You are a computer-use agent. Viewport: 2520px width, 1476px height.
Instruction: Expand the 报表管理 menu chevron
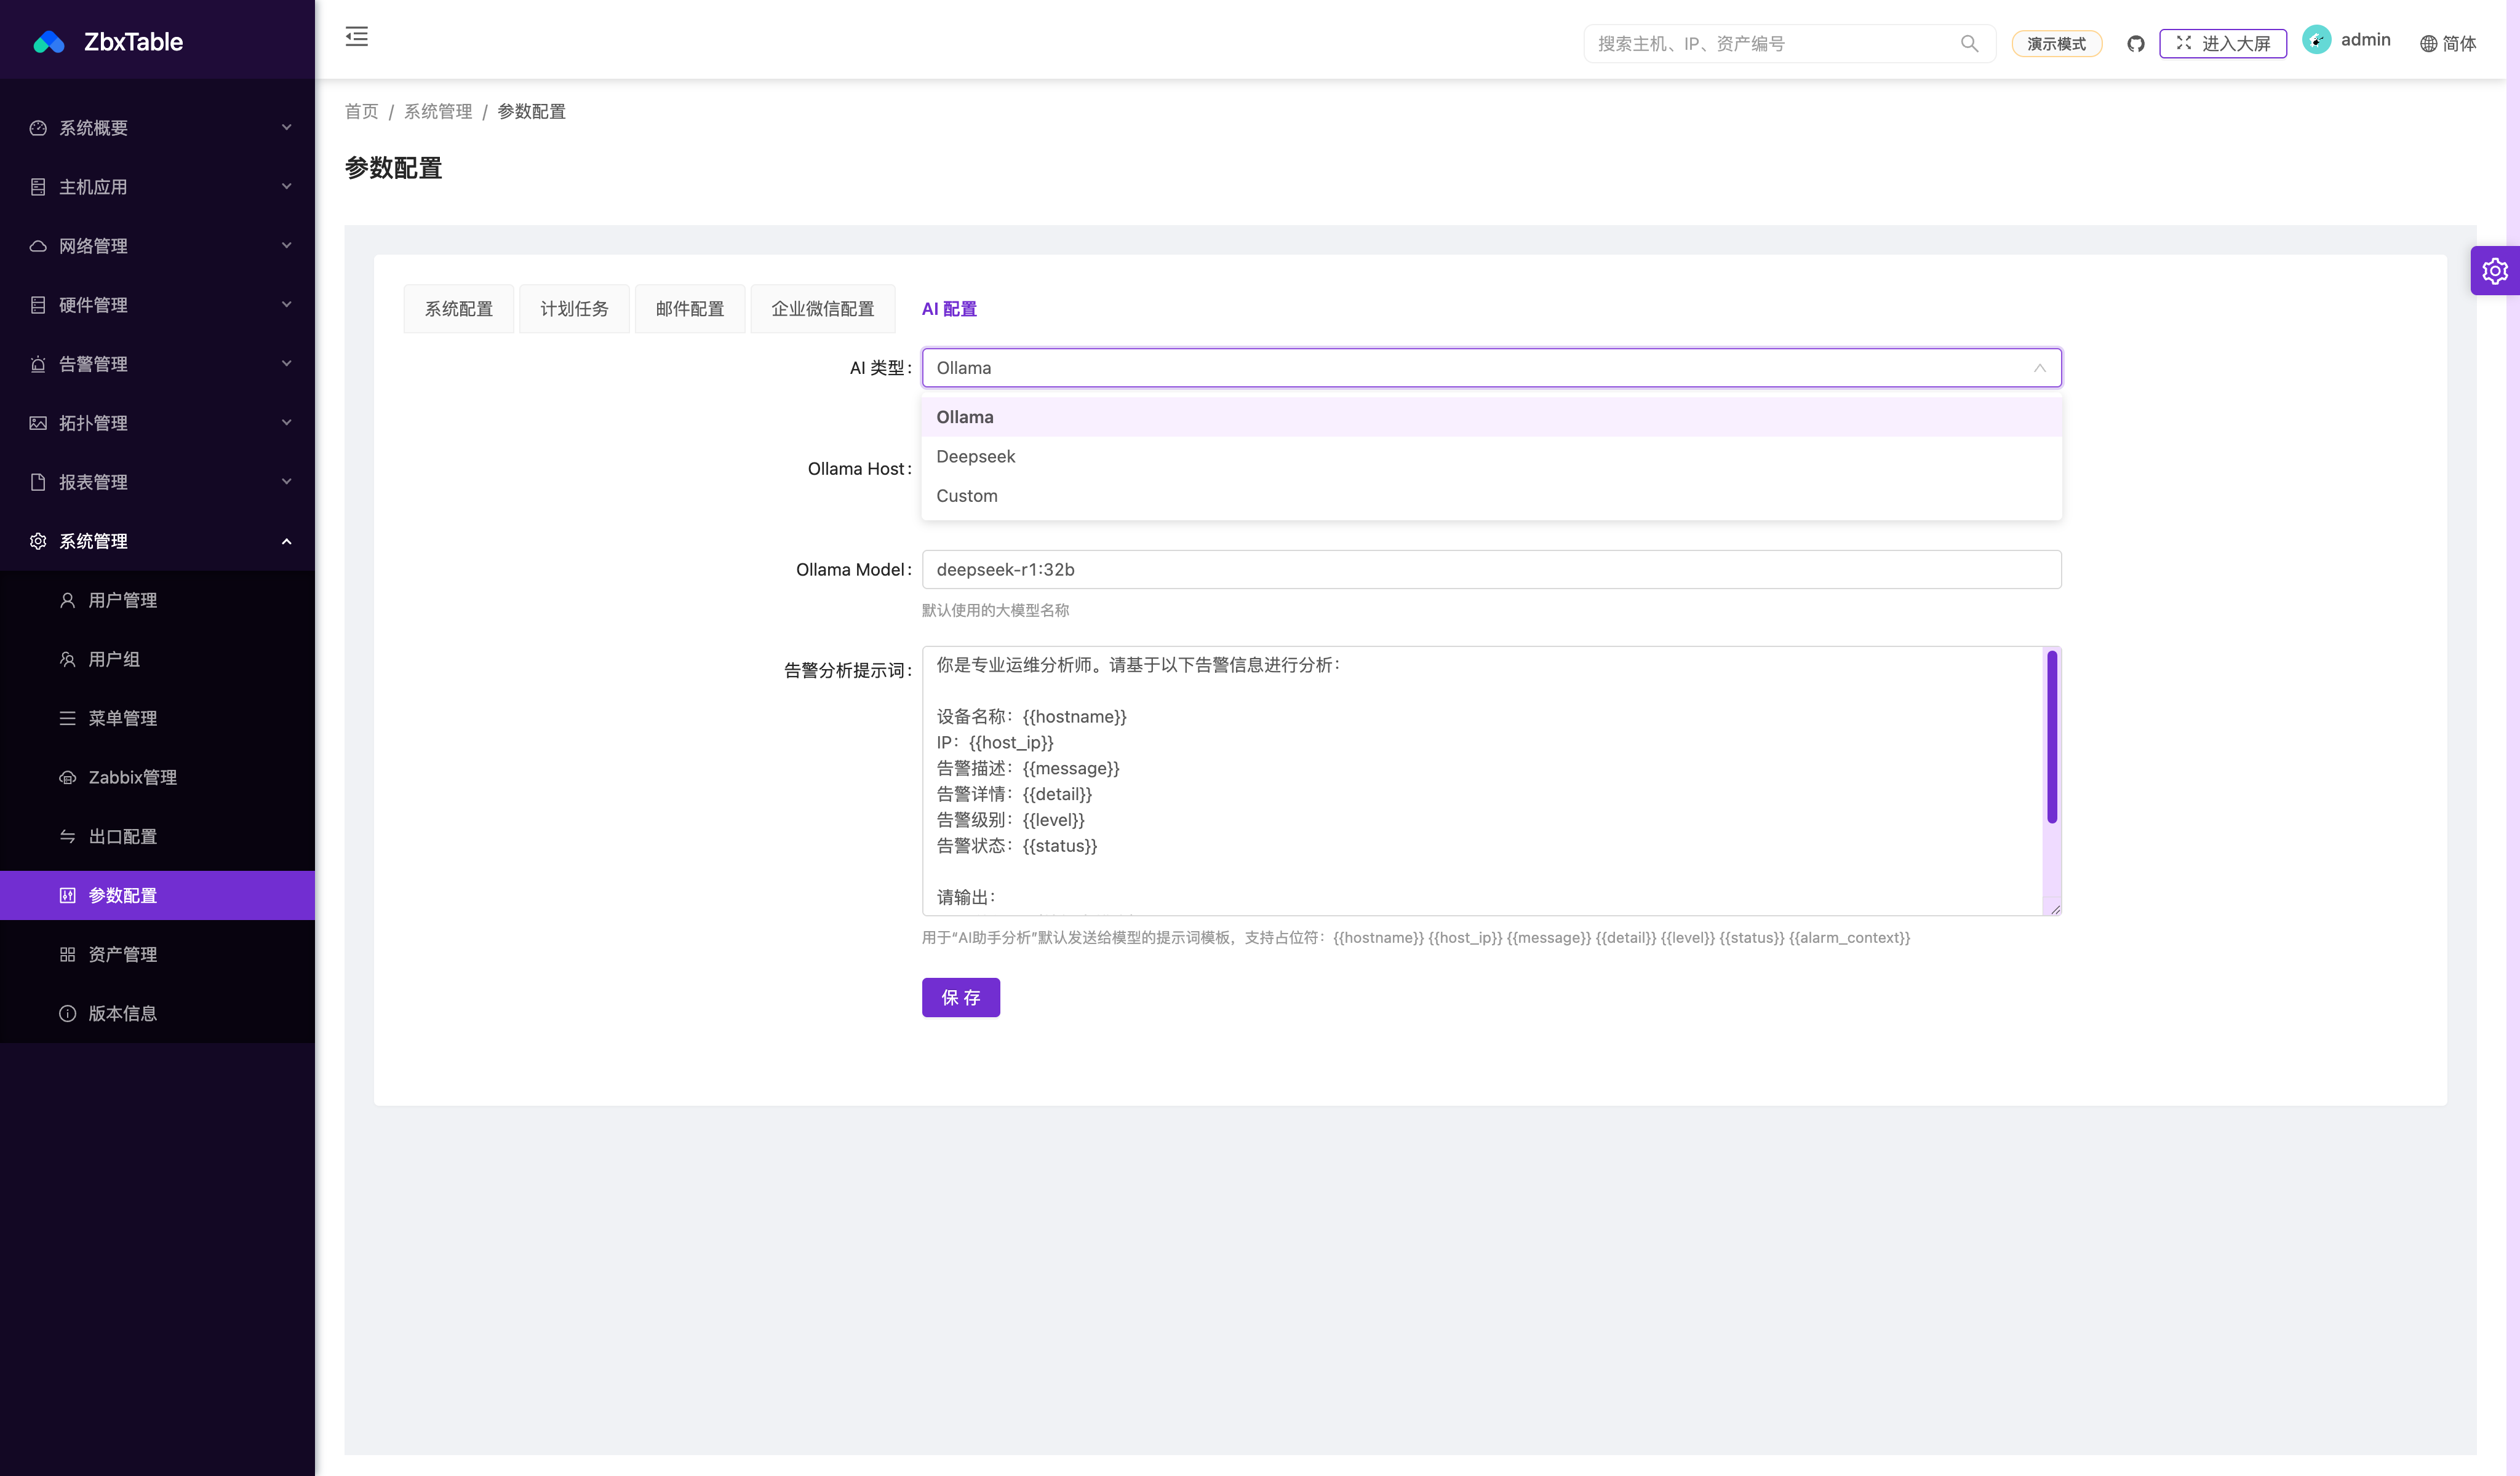[x=287, y=481]
